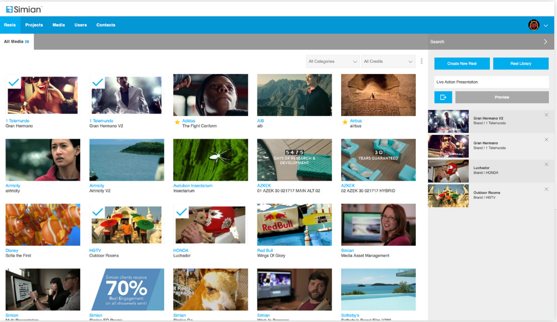The height and width of the screenshot is (322, 557).
Task: Click the '01 AZEK 30 021717 MAIN ALT 02' title
Action: (288, 191)
